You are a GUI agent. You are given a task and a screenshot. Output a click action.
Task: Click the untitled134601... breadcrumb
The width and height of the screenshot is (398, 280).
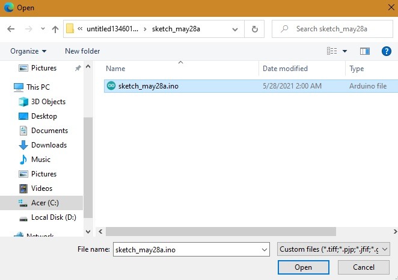point(112,29)
